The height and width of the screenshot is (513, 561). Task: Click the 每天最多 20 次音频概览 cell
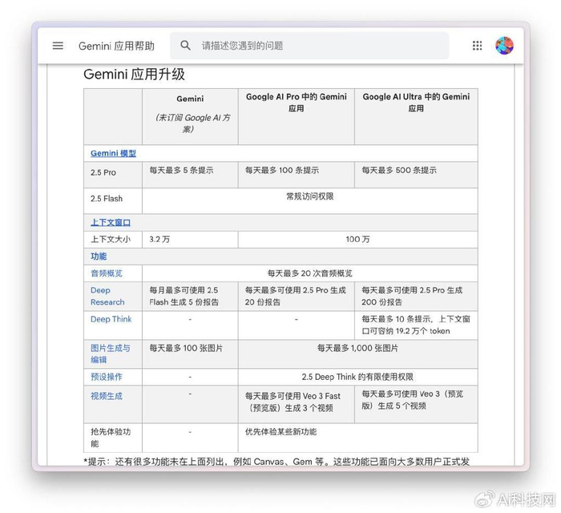310,273
